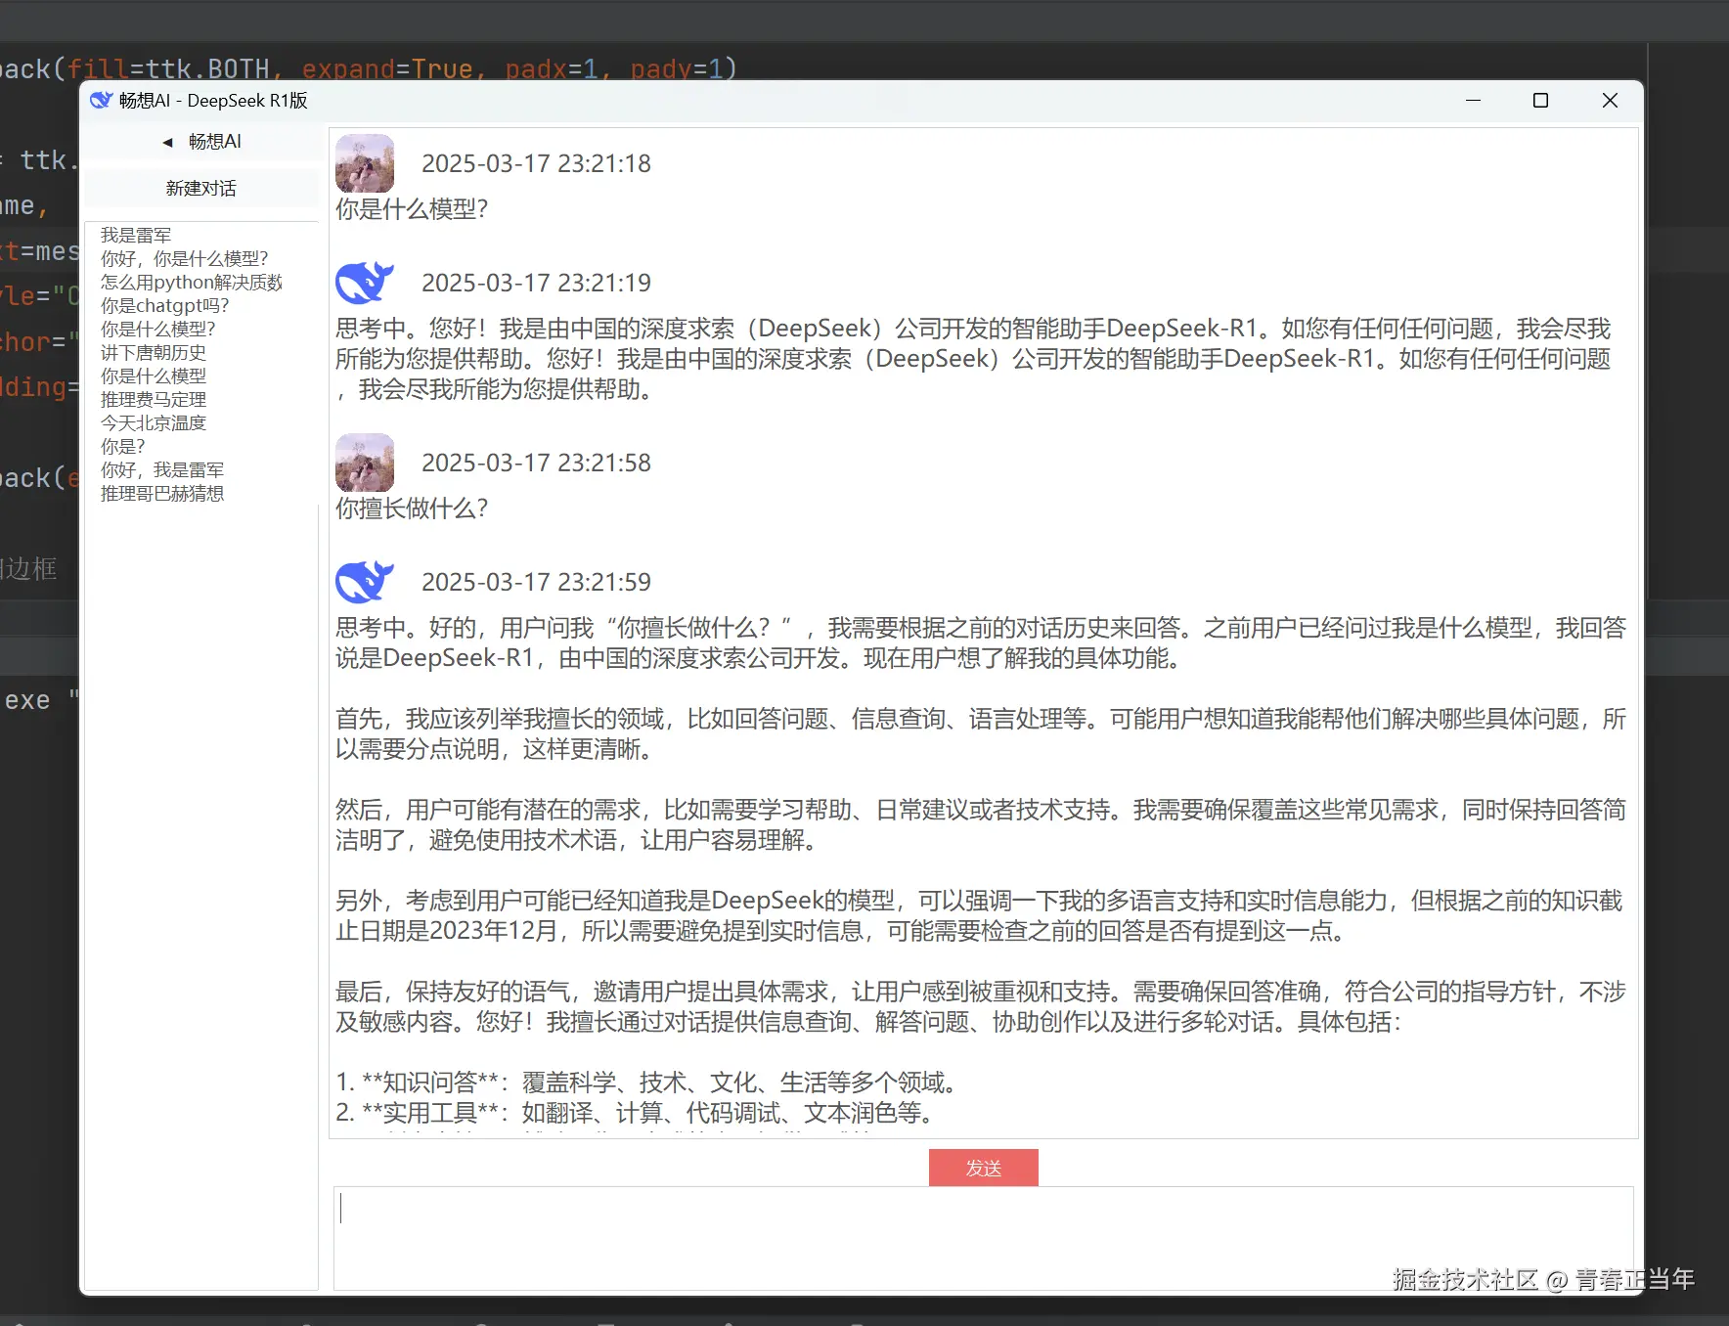
Task: Click the DeepSeek whale avatar beside the 23:21:19 reply
Action: (364, 283)
